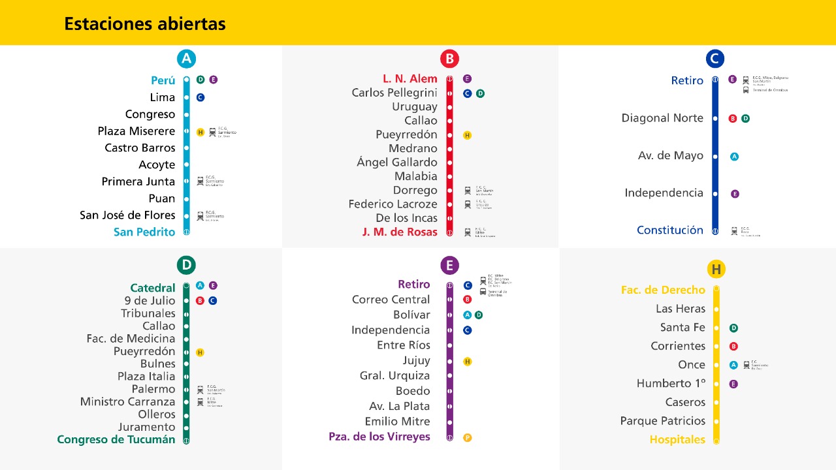Viewport: 836px width, 470px height.
Task: Click the Line H yellow header icon
Action: [x=716, y=269]
